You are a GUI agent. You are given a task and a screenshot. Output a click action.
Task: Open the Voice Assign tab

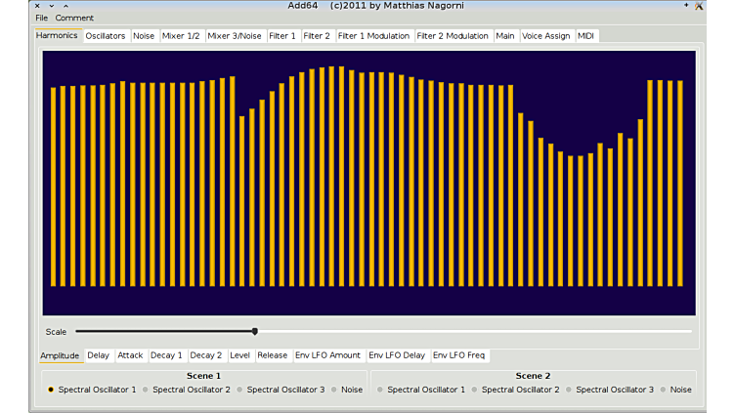(x=545, y=36)
